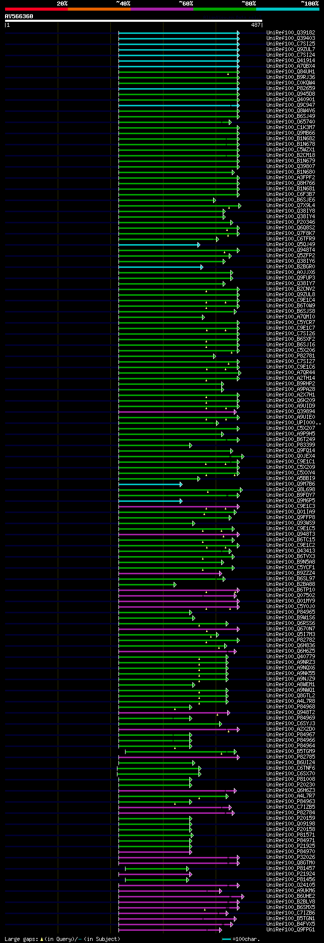324x943 pixels.
Task: Click the green ~80% identity legend bar
Action: coord(224,9)
